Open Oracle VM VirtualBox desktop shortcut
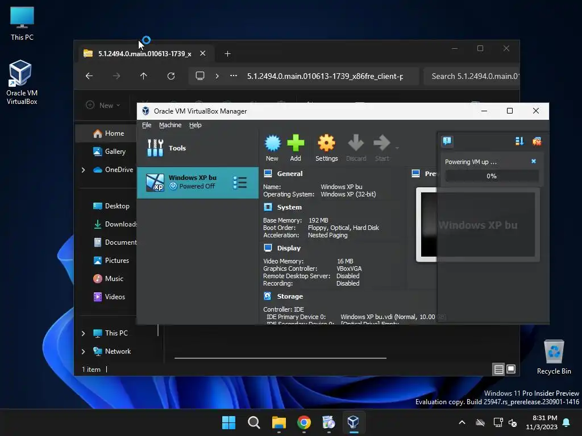This screenshot has height=436, width=582. tap(22, 82)
